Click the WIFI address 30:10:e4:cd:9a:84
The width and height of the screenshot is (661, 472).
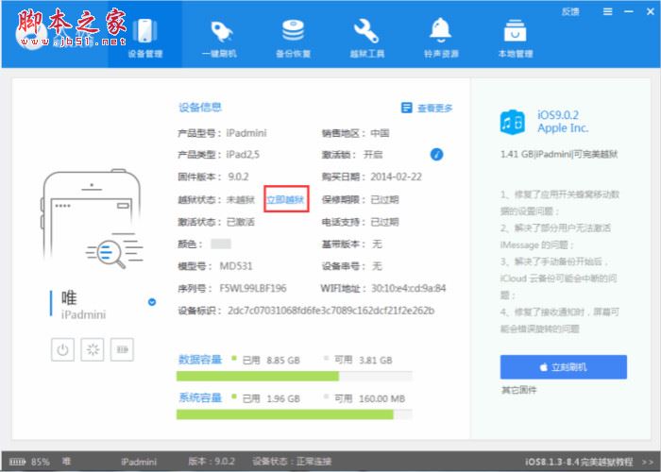tap(409, 288)
